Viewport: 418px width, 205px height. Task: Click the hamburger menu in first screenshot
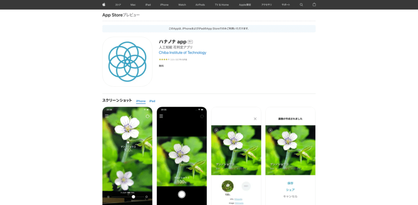(x=107, y=116)
